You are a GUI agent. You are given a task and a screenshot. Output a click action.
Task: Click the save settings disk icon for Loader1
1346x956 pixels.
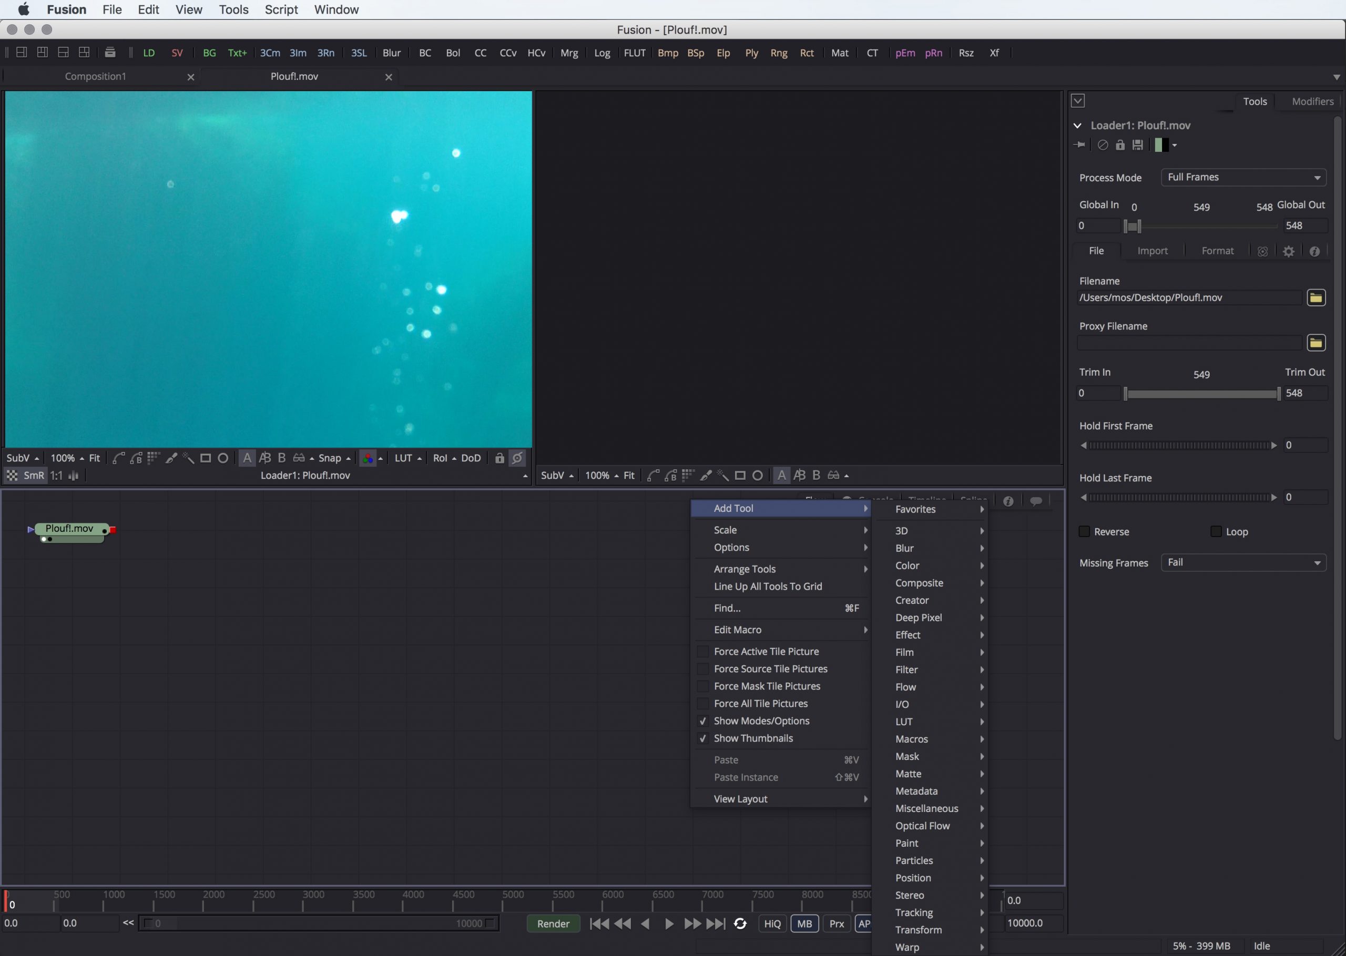[1138, 145]
